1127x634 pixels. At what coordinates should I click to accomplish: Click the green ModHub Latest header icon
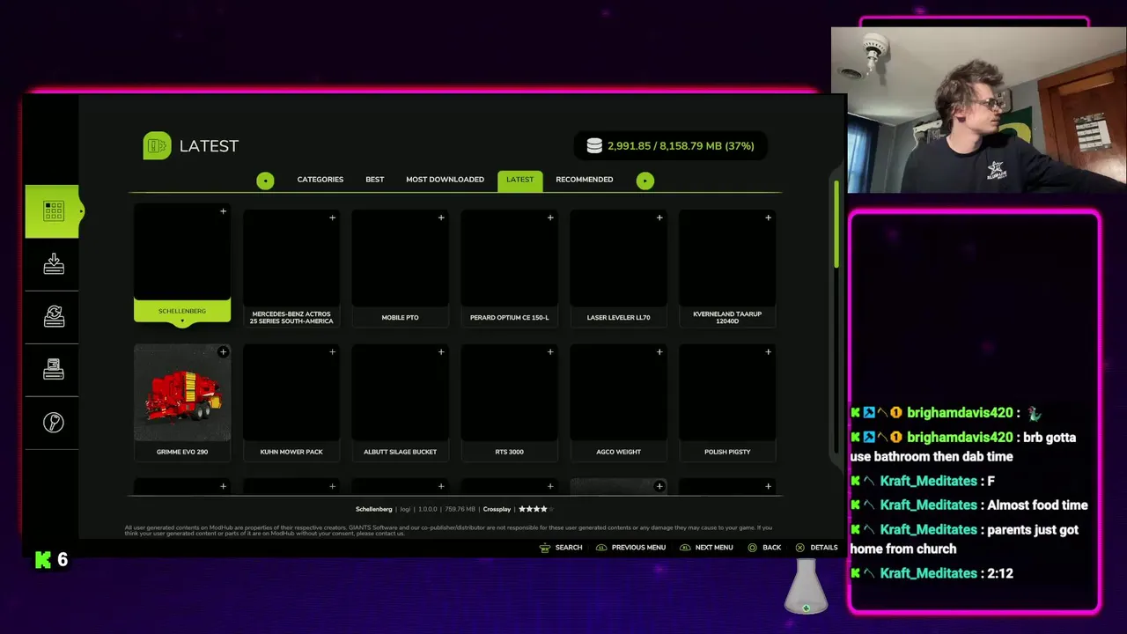[157, 146]
